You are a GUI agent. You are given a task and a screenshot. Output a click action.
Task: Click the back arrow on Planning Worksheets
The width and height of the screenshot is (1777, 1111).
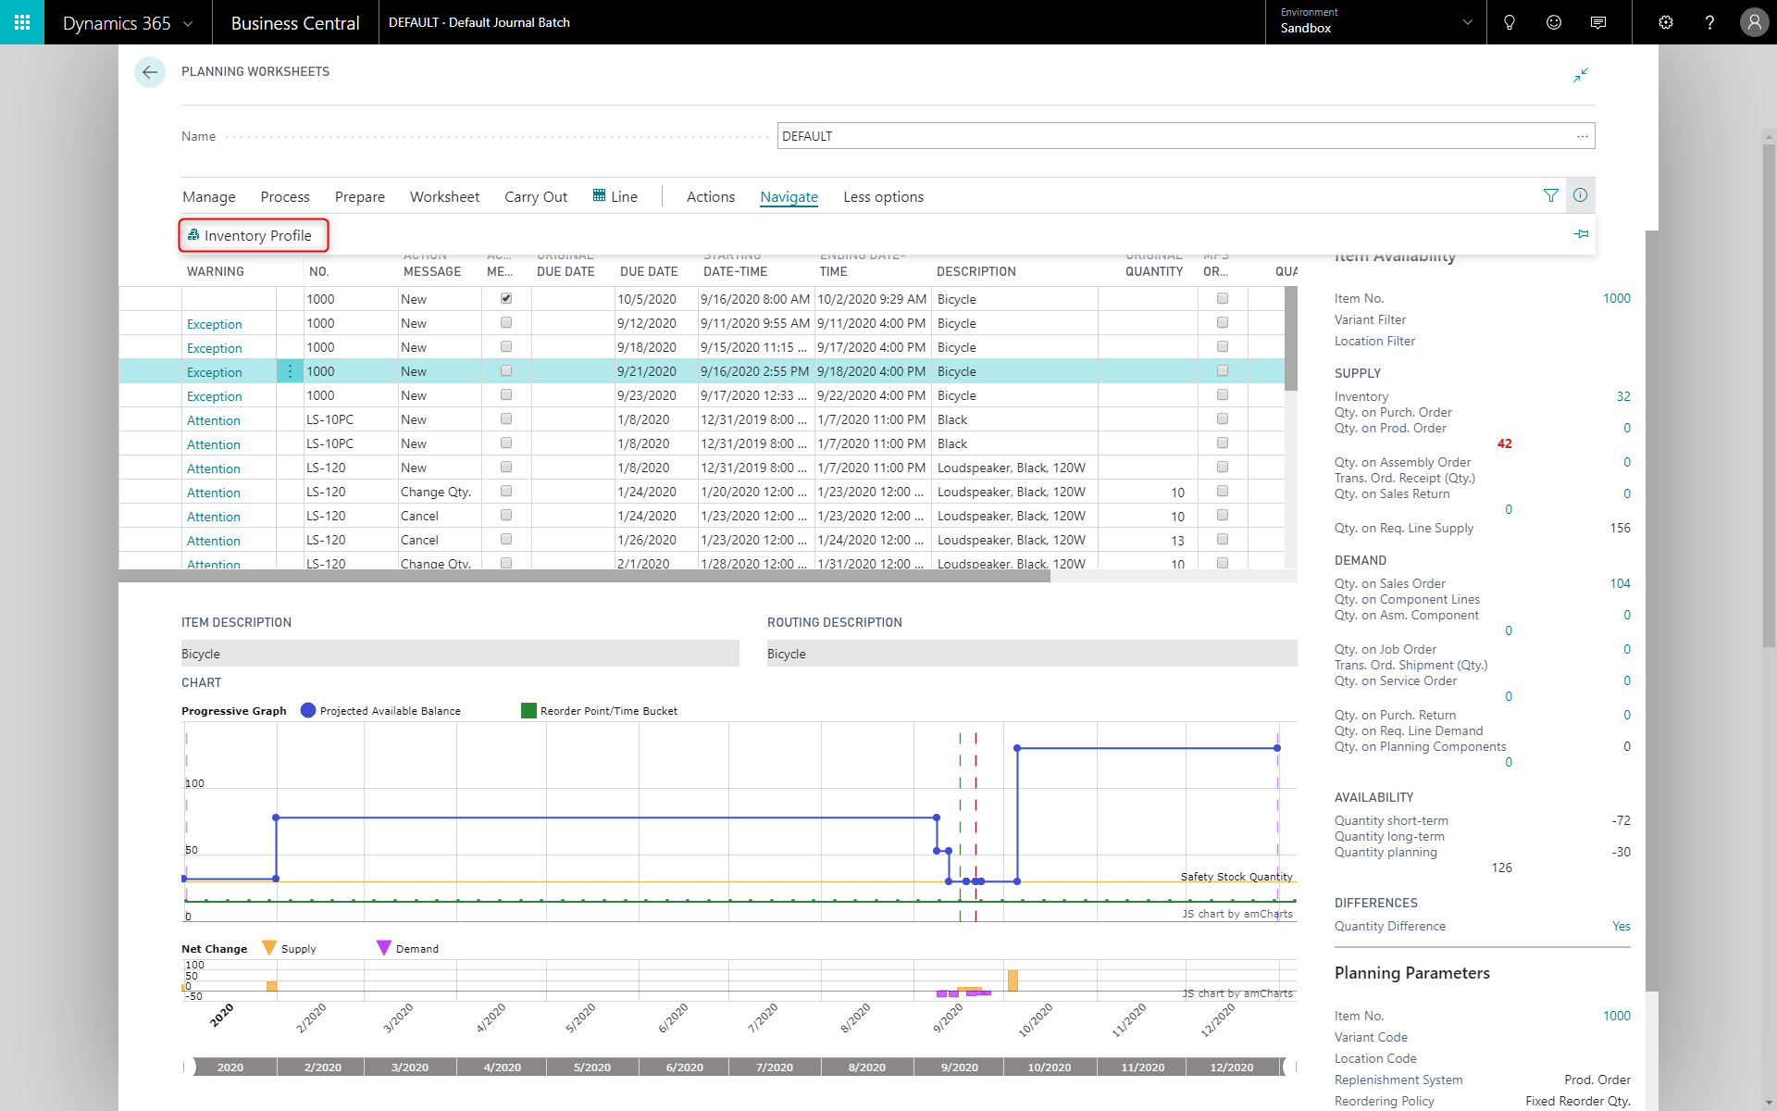click(150, 72)
